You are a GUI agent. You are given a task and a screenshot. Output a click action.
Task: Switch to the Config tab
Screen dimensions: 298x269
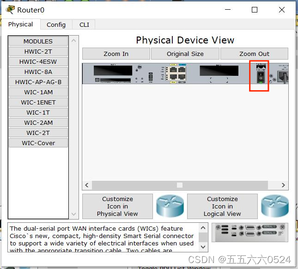(56, 24)
